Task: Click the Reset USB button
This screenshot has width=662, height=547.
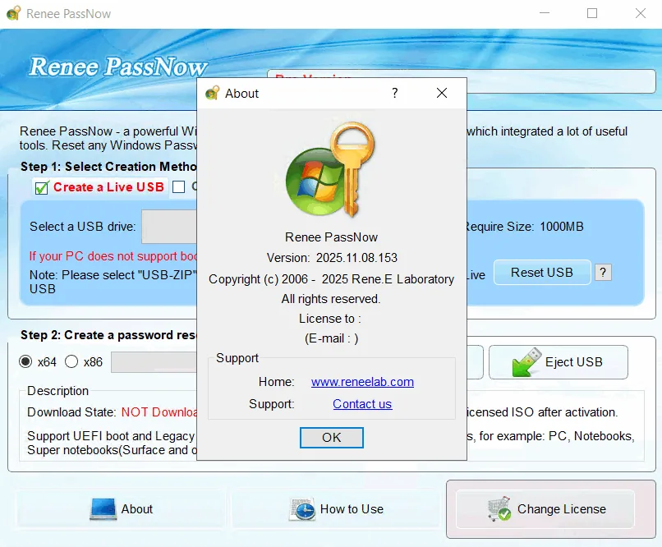Action: (x=542, y=272)
